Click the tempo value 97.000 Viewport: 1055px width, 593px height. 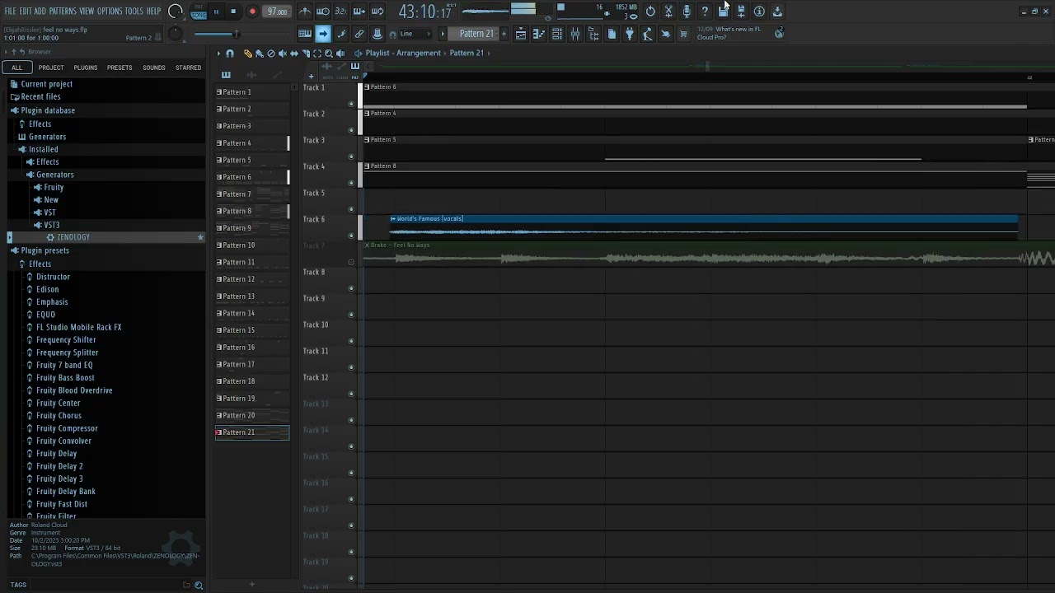tap(277, 12)
